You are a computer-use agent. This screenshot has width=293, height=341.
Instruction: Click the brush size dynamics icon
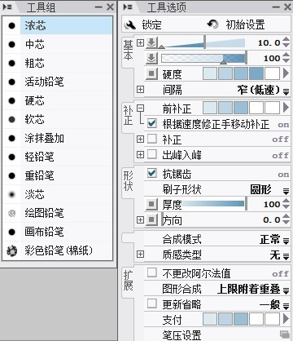(151, 43)
